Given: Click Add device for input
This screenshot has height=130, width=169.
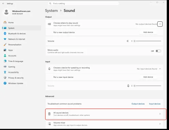Looking at the screenshot, I should tap(148, 77).
